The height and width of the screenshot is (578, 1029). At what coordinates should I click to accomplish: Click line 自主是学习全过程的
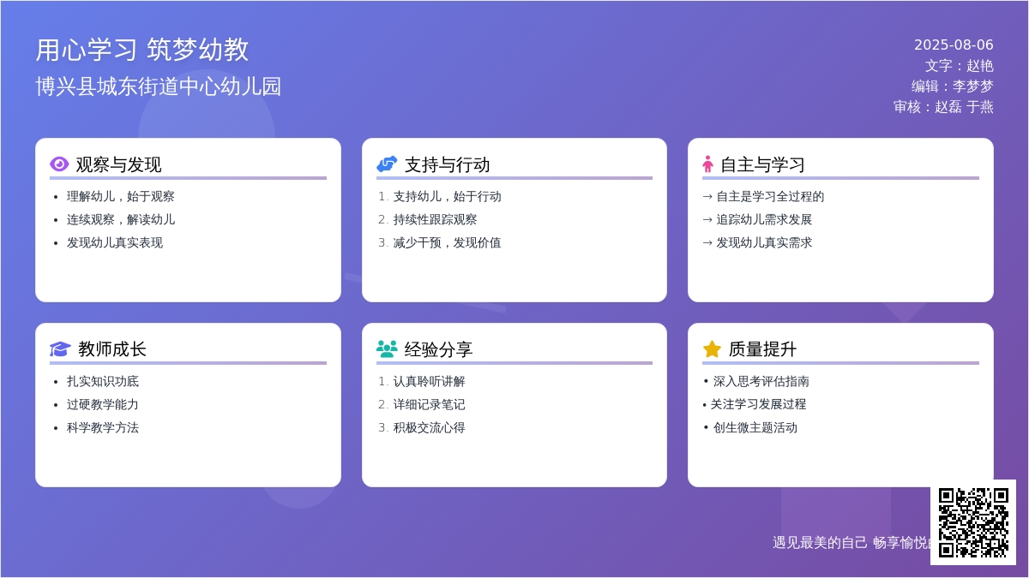[763, 196]
